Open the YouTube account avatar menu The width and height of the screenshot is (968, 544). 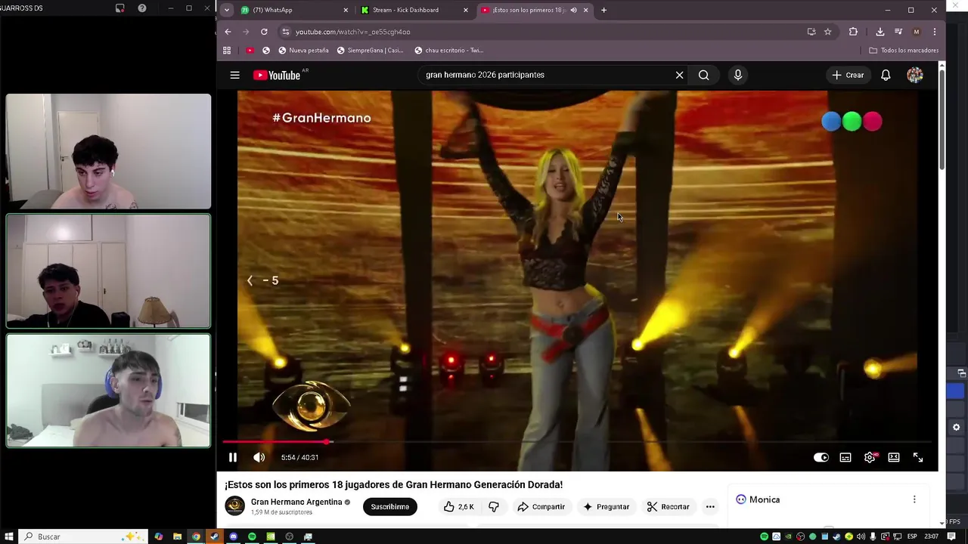(x=915, y=75)
